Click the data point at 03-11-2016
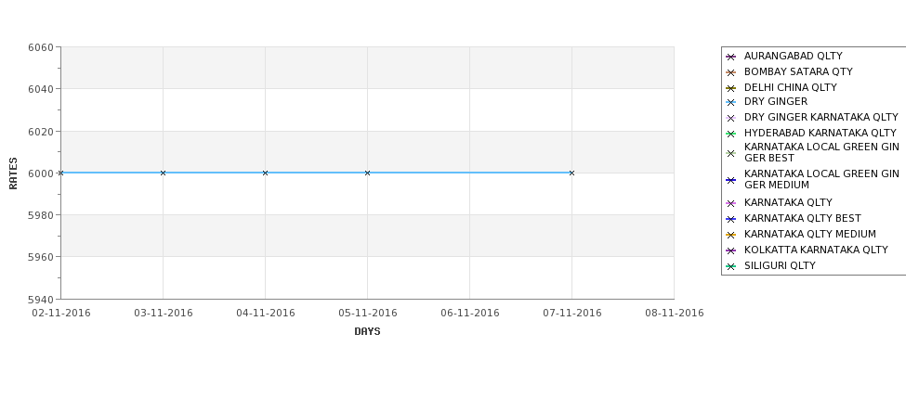Viewport: 906px width, 398px height. pos(163,173)
